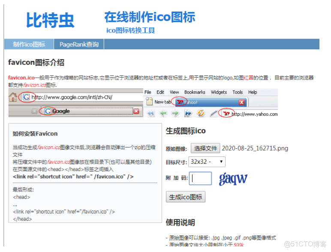Click the New tab label in the example
This screenshot has width=331, height=252.
tap(163, 102)
